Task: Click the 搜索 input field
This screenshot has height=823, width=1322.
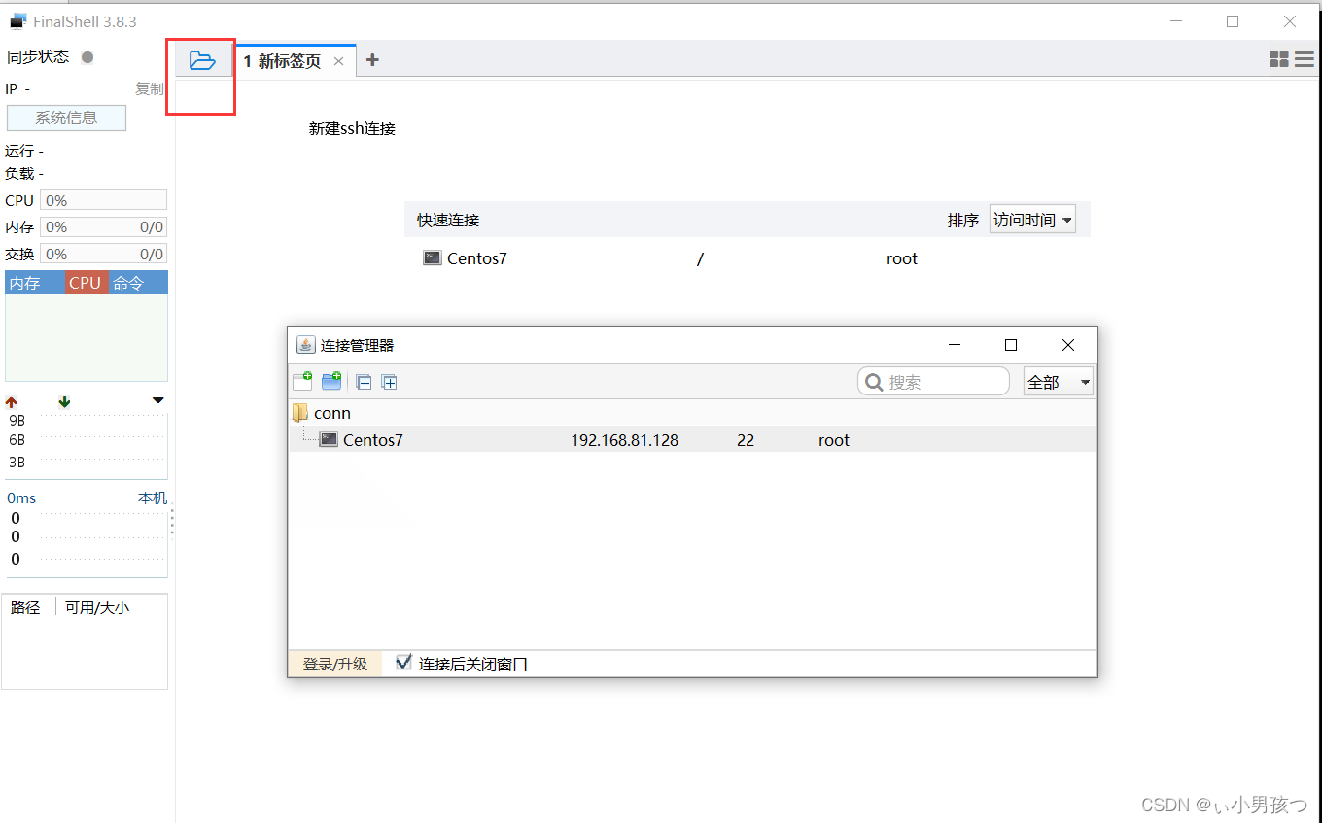Action: point(933,381)
